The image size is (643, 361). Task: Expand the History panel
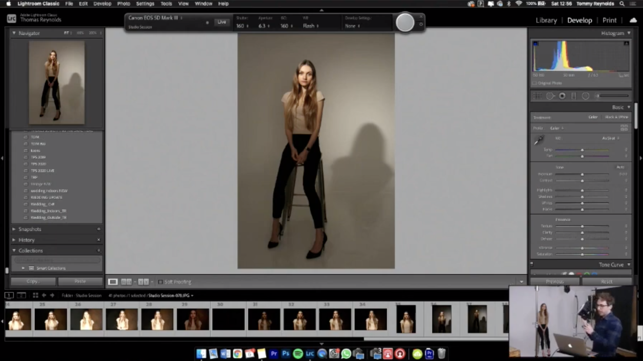[x=26, y=240]
